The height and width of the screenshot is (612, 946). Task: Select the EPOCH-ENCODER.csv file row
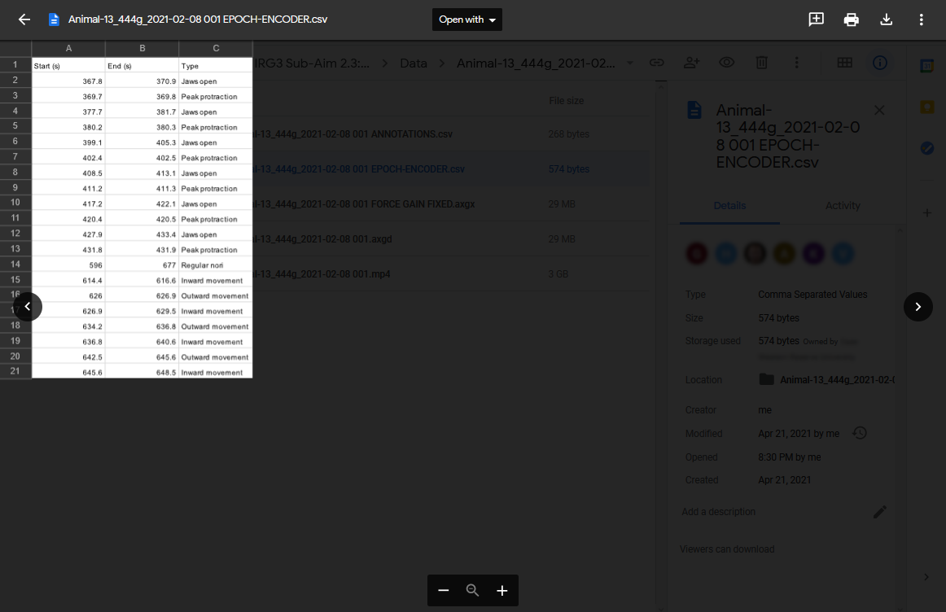click(x=451, y=168)
